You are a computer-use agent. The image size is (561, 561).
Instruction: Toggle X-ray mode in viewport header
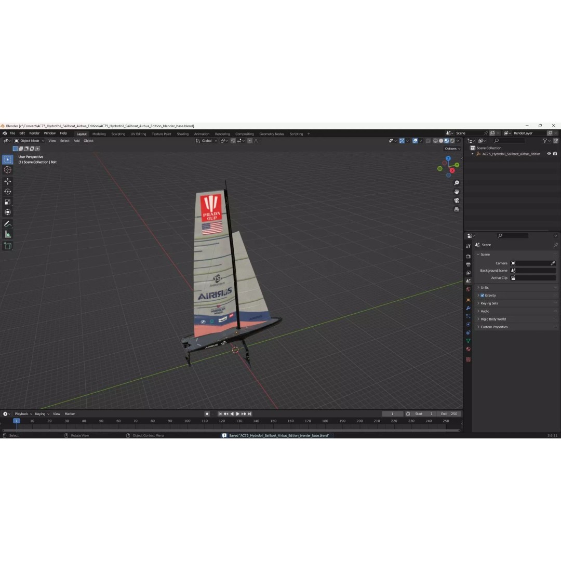coord(428,141)
